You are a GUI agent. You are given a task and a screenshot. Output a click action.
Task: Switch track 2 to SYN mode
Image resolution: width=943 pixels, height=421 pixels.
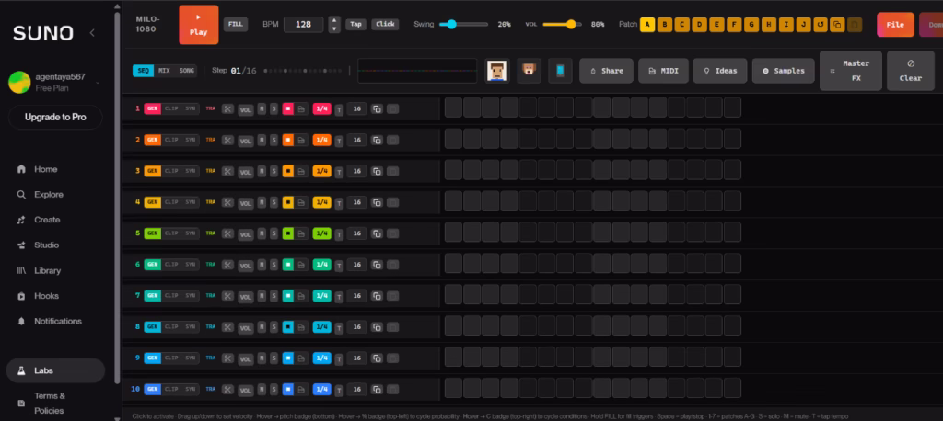pos(191,140)
